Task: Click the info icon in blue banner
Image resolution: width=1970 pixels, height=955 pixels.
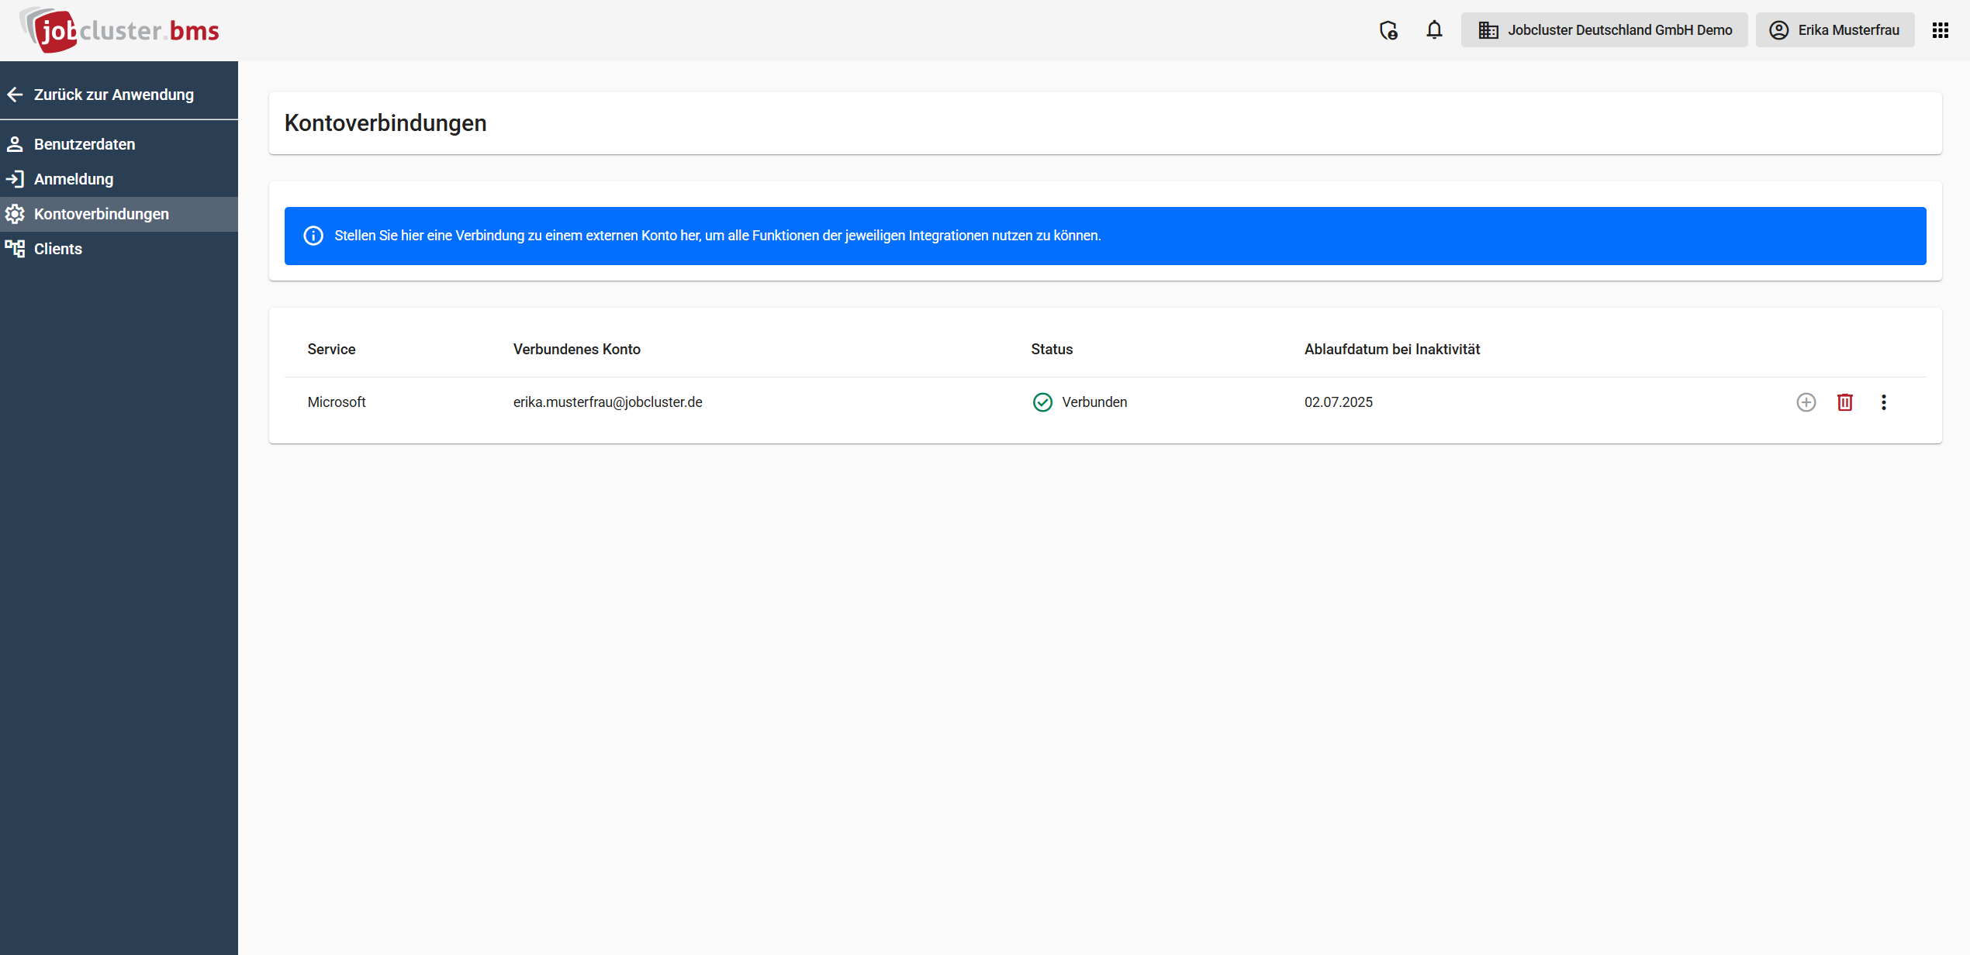Action: tap(313, 236)
